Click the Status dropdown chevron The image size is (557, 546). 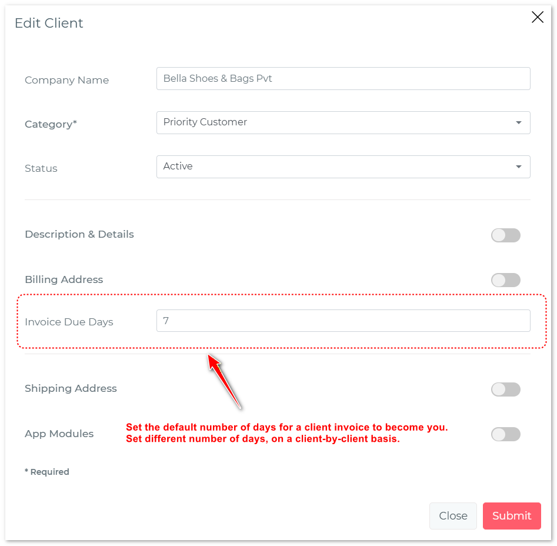click(518, 167)
